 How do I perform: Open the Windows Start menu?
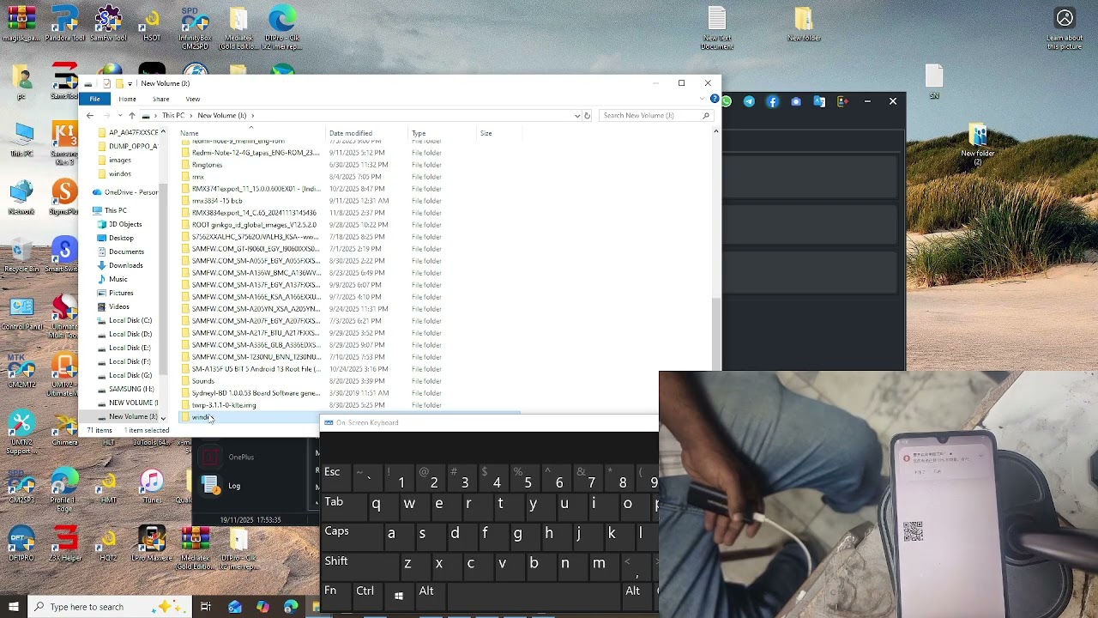pyautogui.click(x=14, y=607)
